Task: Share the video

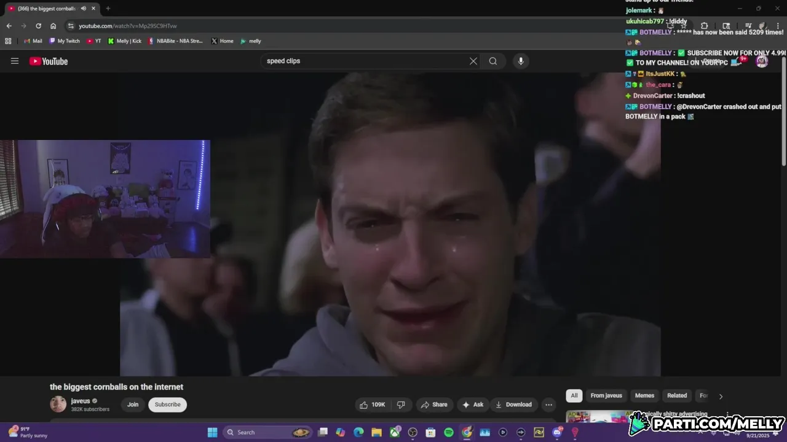Action: (x=434, y=405)
